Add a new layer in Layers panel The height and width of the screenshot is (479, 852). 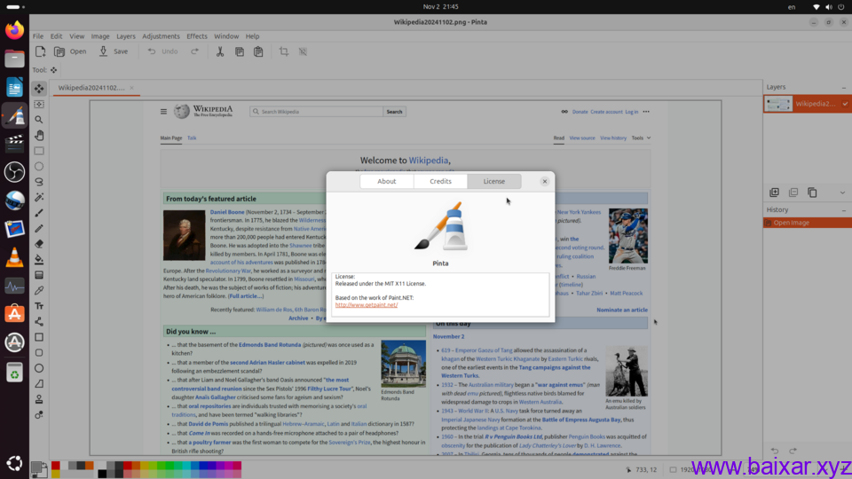[774, 192]
